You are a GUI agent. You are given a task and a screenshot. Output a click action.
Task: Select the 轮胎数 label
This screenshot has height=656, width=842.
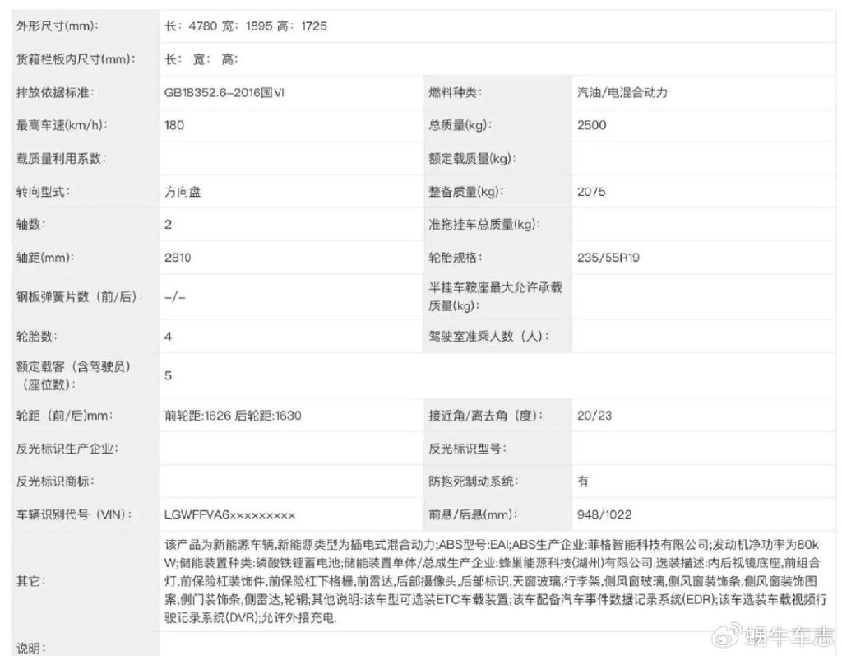point(37,337)
